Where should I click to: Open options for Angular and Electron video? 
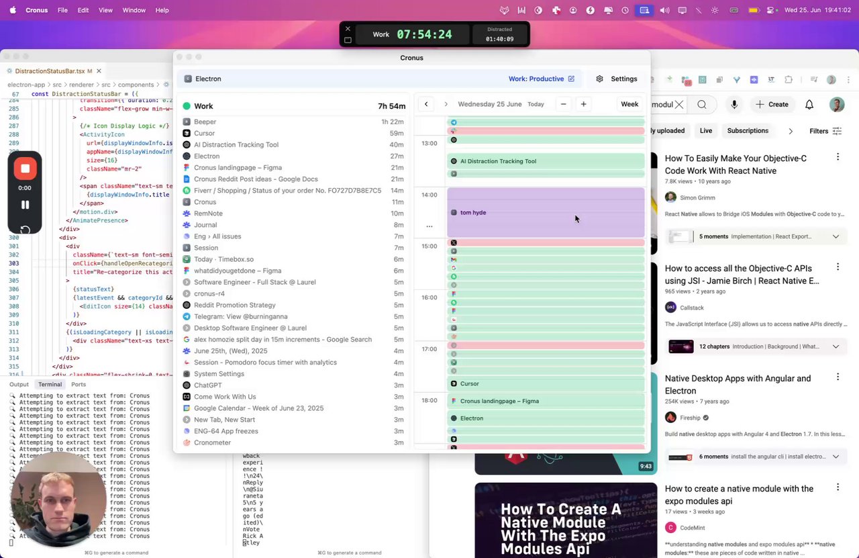pos(838,377)
